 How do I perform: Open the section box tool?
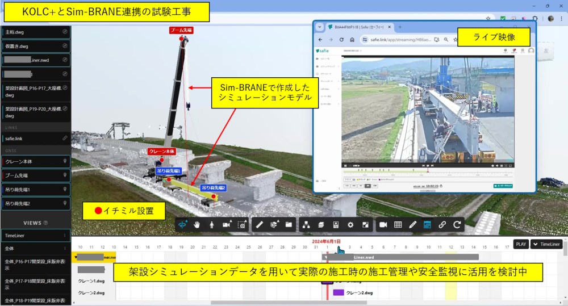pos(274,225)
